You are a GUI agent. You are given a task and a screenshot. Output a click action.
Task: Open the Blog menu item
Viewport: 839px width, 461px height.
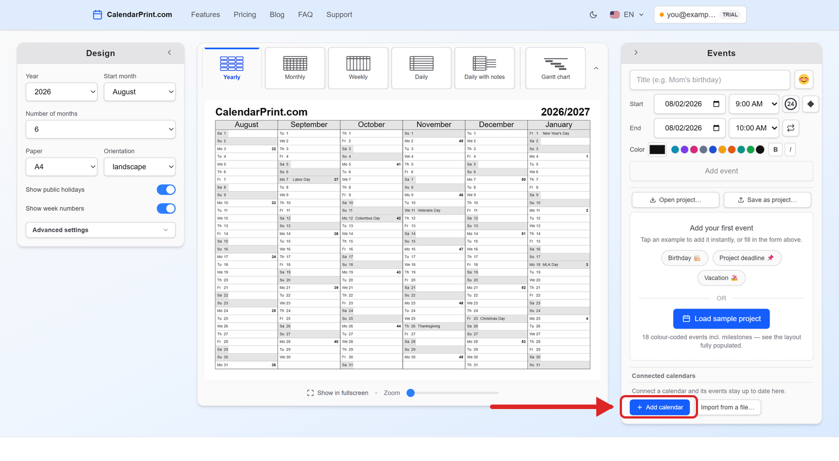pyautogui.click(x=277, y=15)
